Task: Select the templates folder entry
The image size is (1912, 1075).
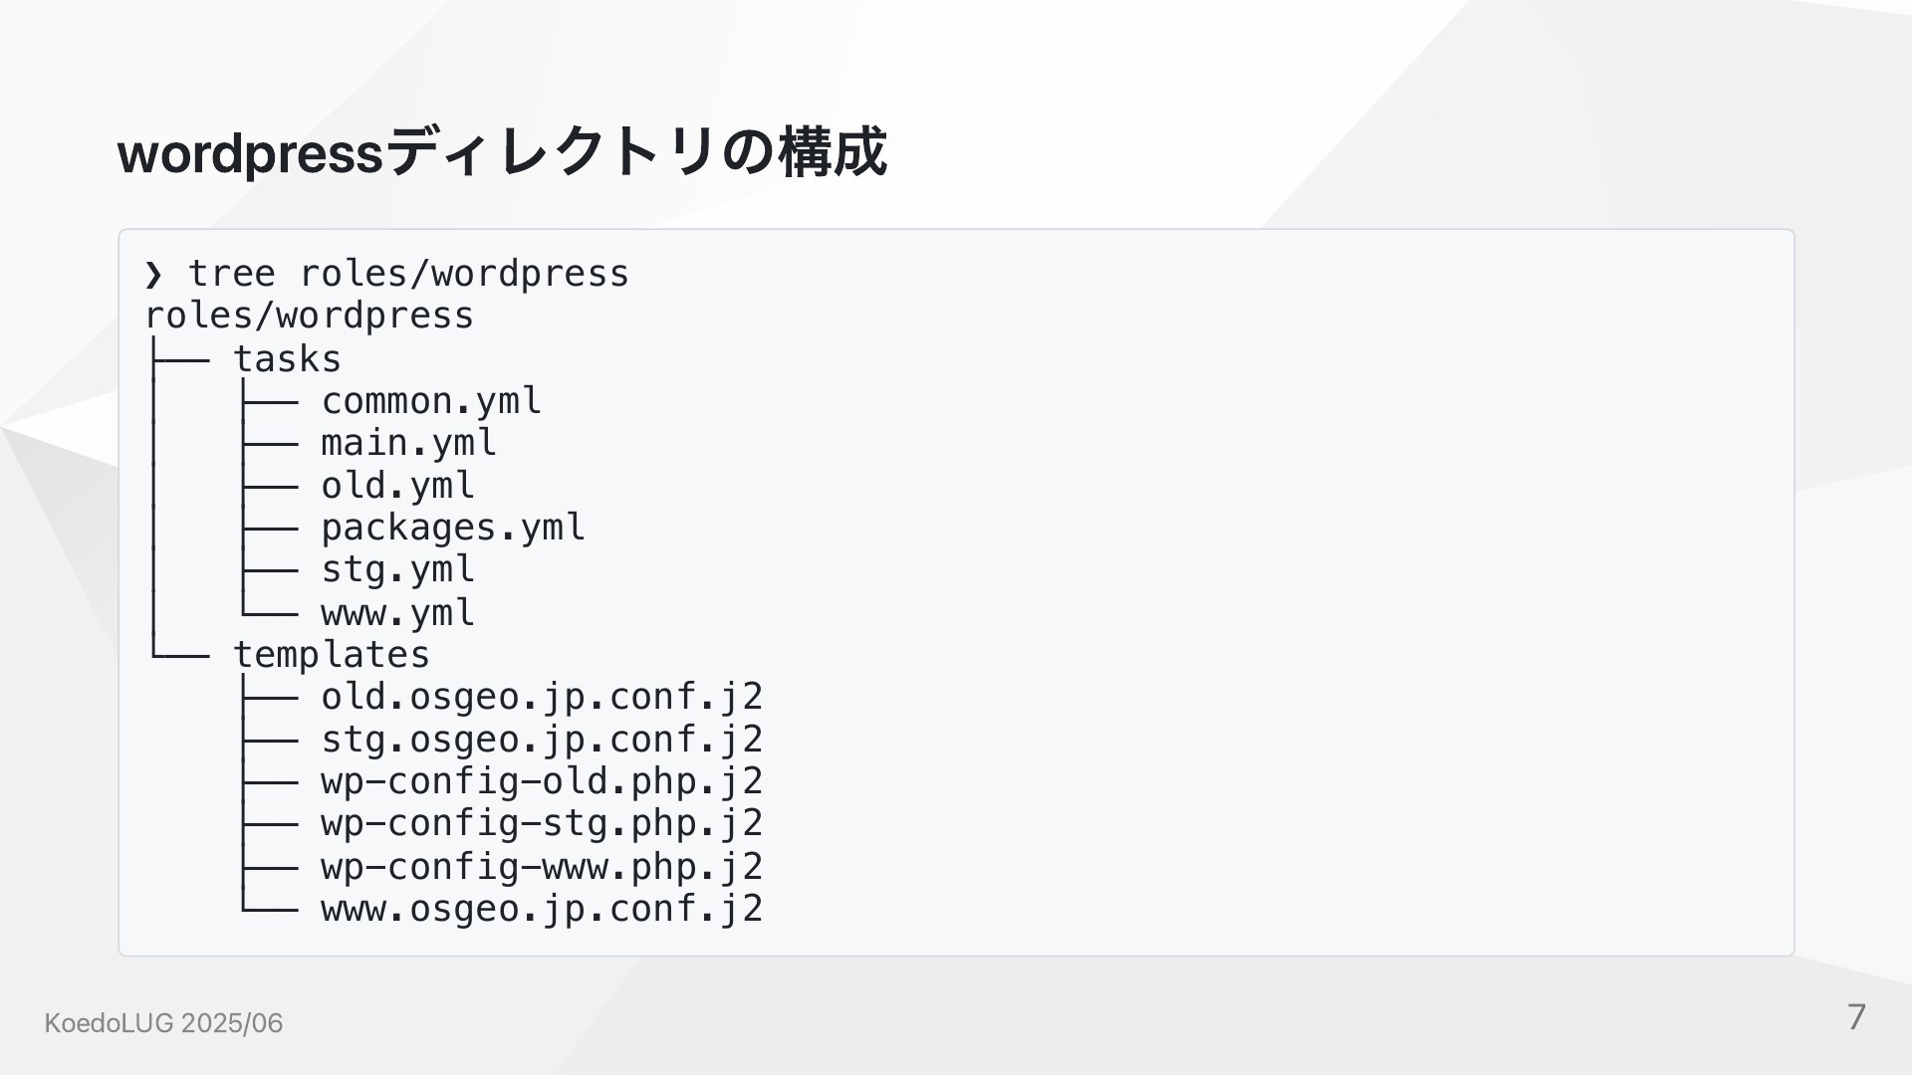Action: tap(332, 655)
